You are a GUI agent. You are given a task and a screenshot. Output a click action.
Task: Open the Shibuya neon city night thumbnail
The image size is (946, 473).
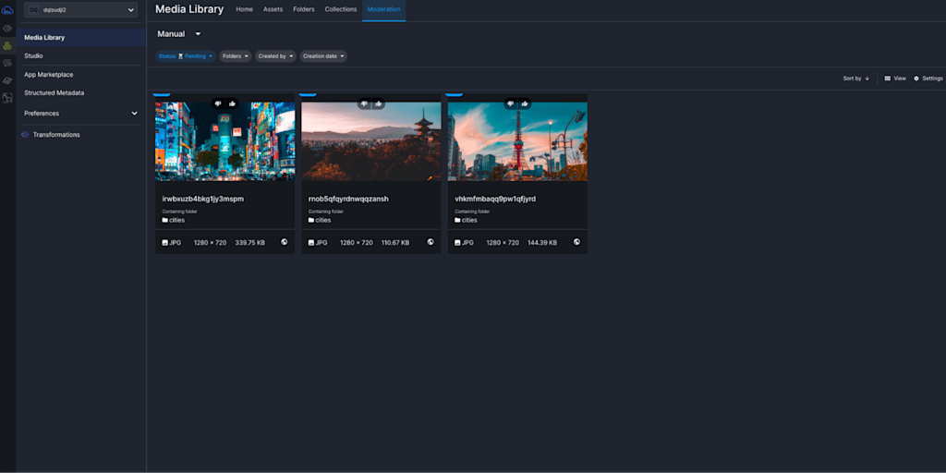(x=225, y=141)
